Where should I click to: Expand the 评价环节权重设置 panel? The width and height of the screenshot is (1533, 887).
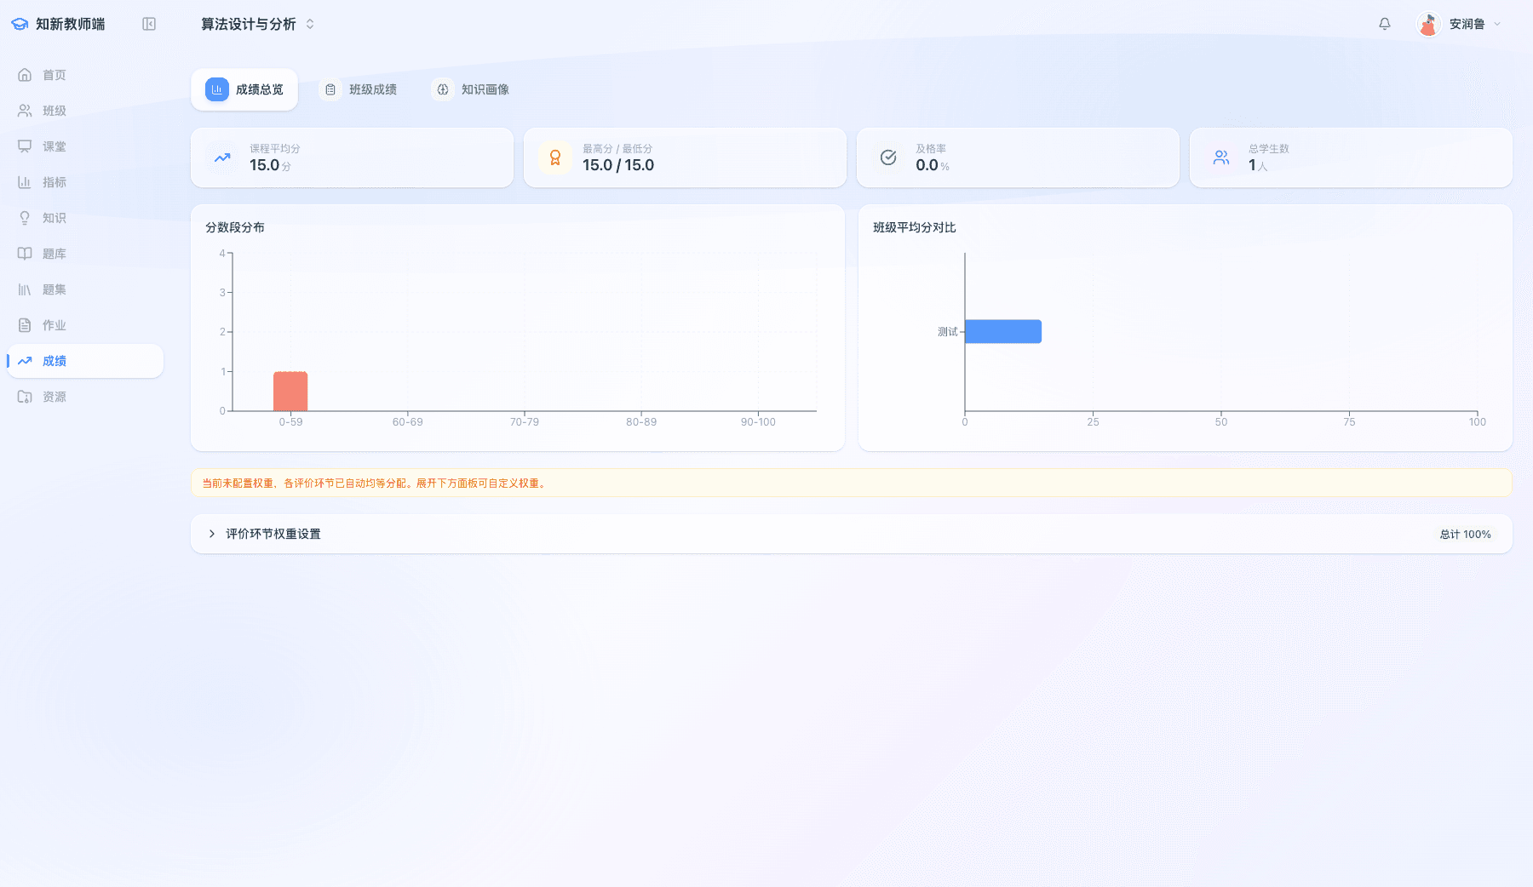[273, 534]
